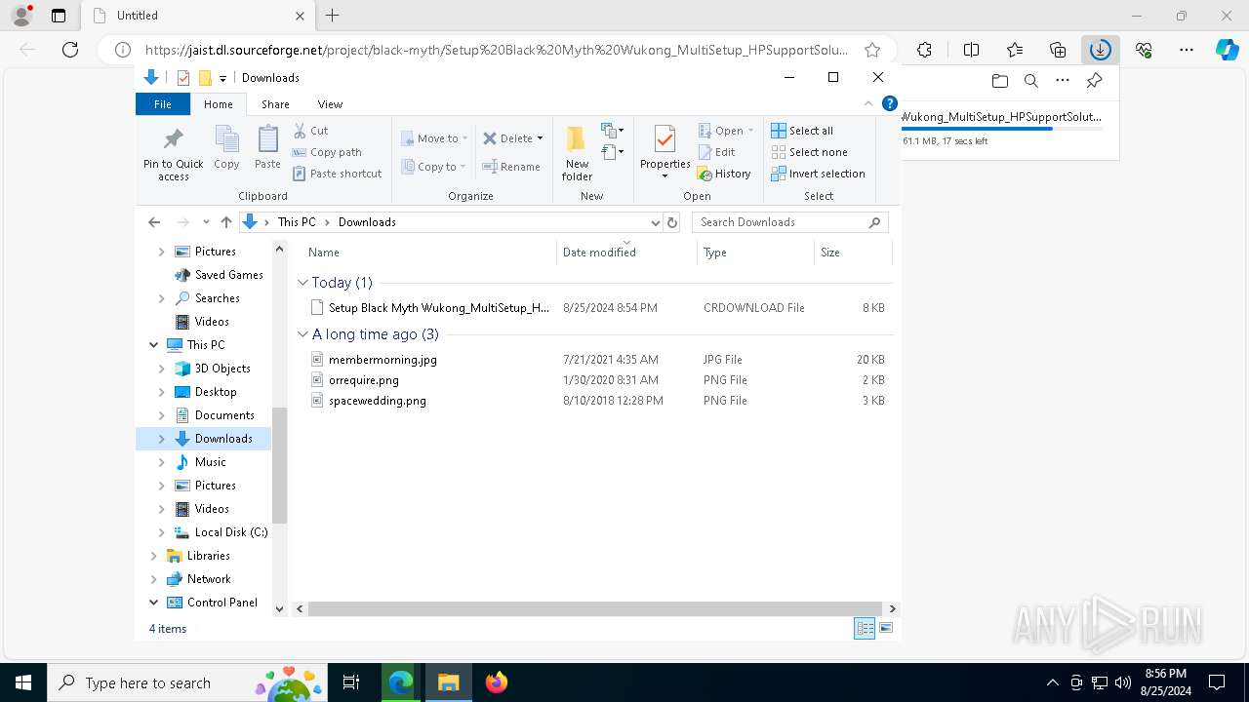Image resolution: width=1249 pixels, height=702 pixels.
Task: Collapse the Today group
Action: (302, 283)
